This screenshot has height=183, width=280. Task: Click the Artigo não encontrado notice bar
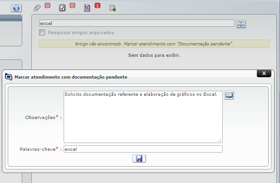click(x=154, y=44)
